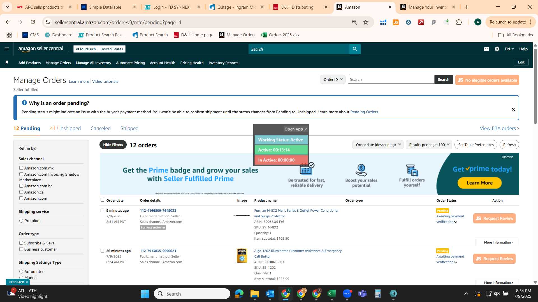Open Manage All Inventory menu item
Image resolution: width=538 pixels, height=302 pixels.
(93, 63)
